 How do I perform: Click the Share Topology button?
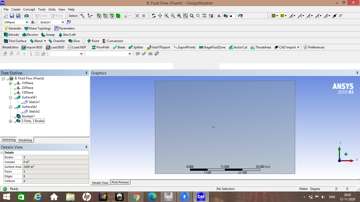(x=38, y=28)
